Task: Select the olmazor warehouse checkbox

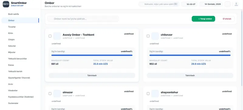Action: [50, 94]
